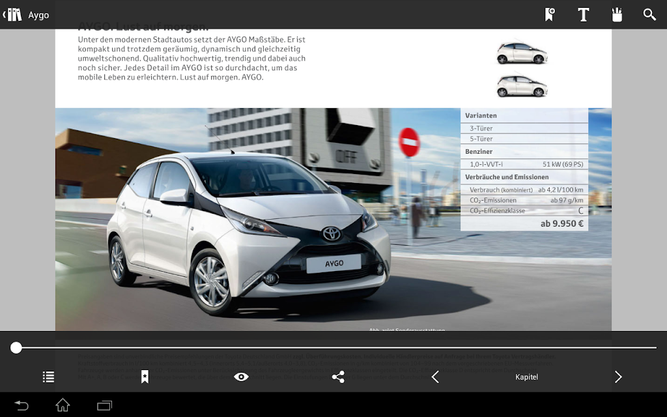Select the 5-Türer variant row
667x417 pixels.
tap(524, 139)
